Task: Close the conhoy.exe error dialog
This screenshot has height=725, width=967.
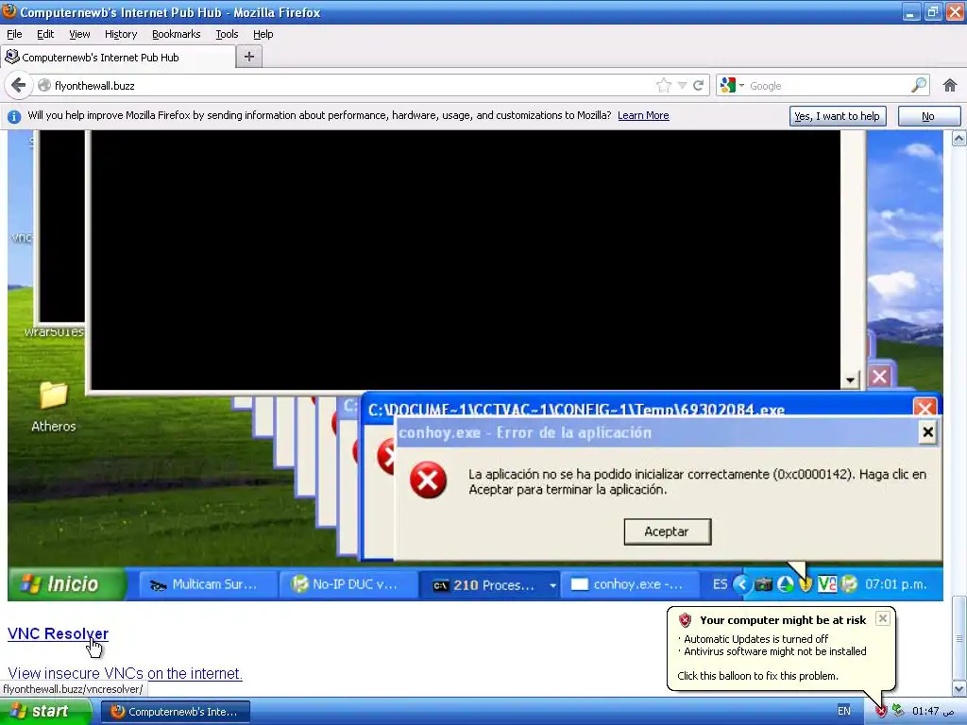Action: (x=927, y=432)
